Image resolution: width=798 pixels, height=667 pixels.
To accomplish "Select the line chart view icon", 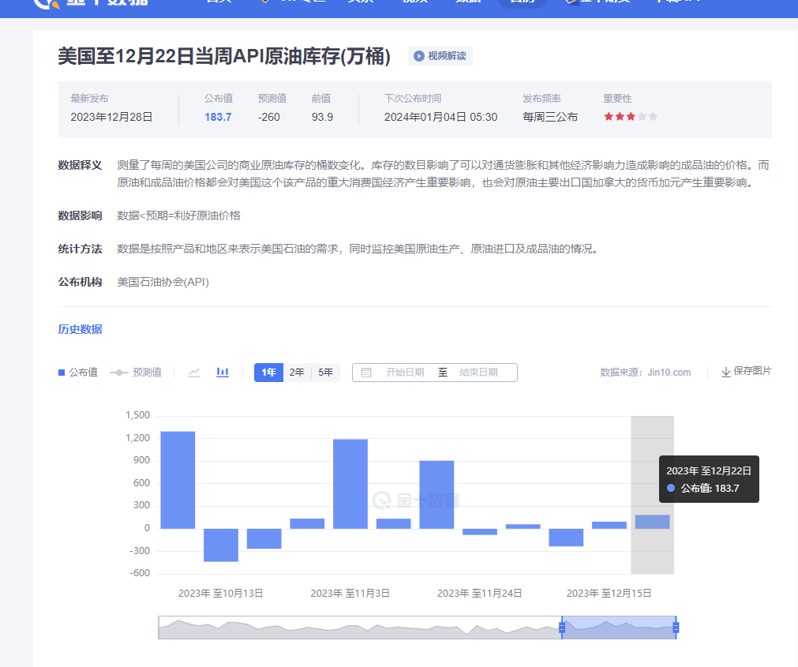I will (194, 372).
